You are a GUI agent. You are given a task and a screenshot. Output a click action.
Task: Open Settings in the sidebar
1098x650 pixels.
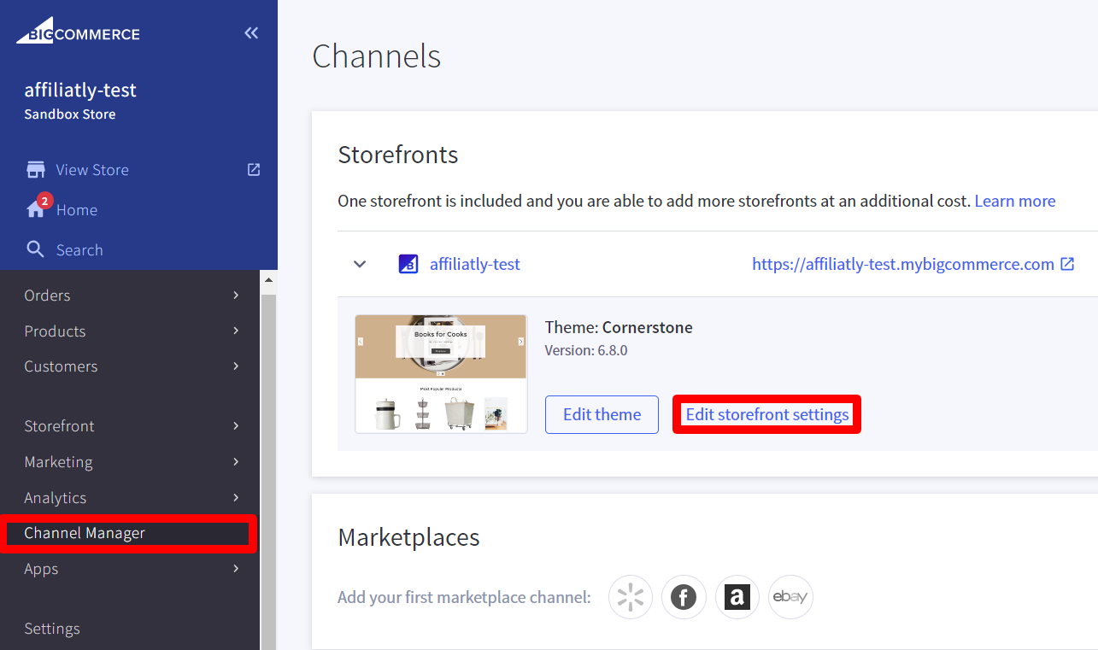(130, 629)
